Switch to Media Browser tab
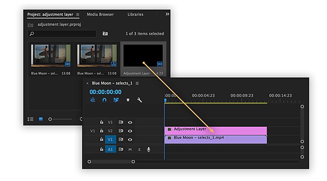 click(x=100, y=14)
